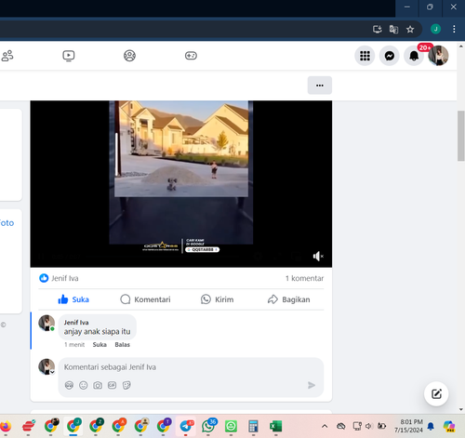
Task: Open the Copilot preview icon in taskbar
Action: (449, 427)
